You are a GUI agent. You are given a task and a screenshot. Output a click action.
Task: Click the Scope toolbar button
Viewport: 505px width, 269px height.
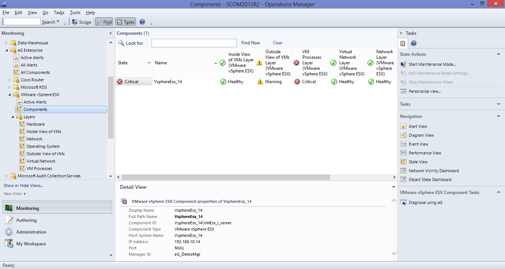click(x=81, y=22)
